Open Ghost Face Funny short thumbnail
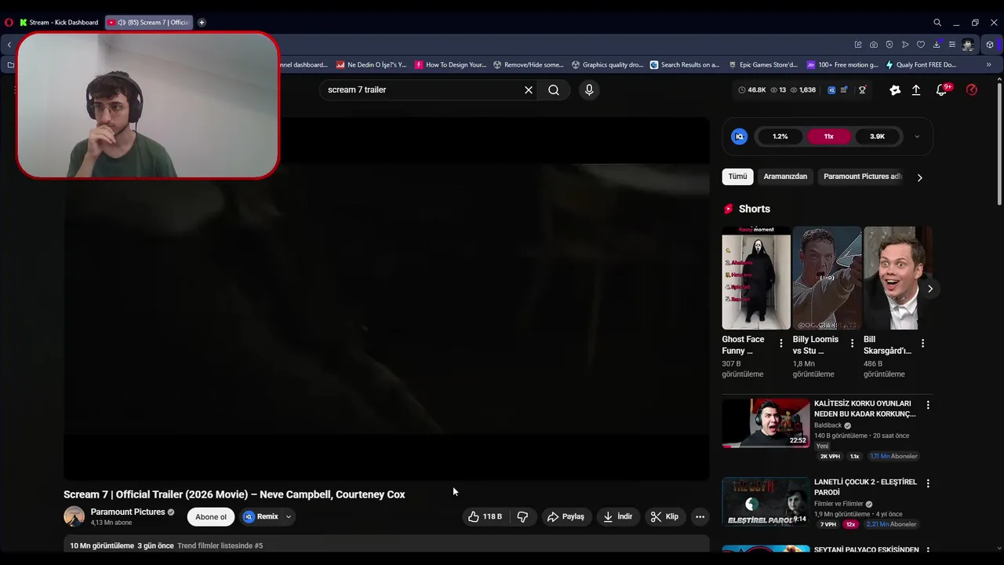This screenshot has width=1004, height=565. tap(756, 278)
